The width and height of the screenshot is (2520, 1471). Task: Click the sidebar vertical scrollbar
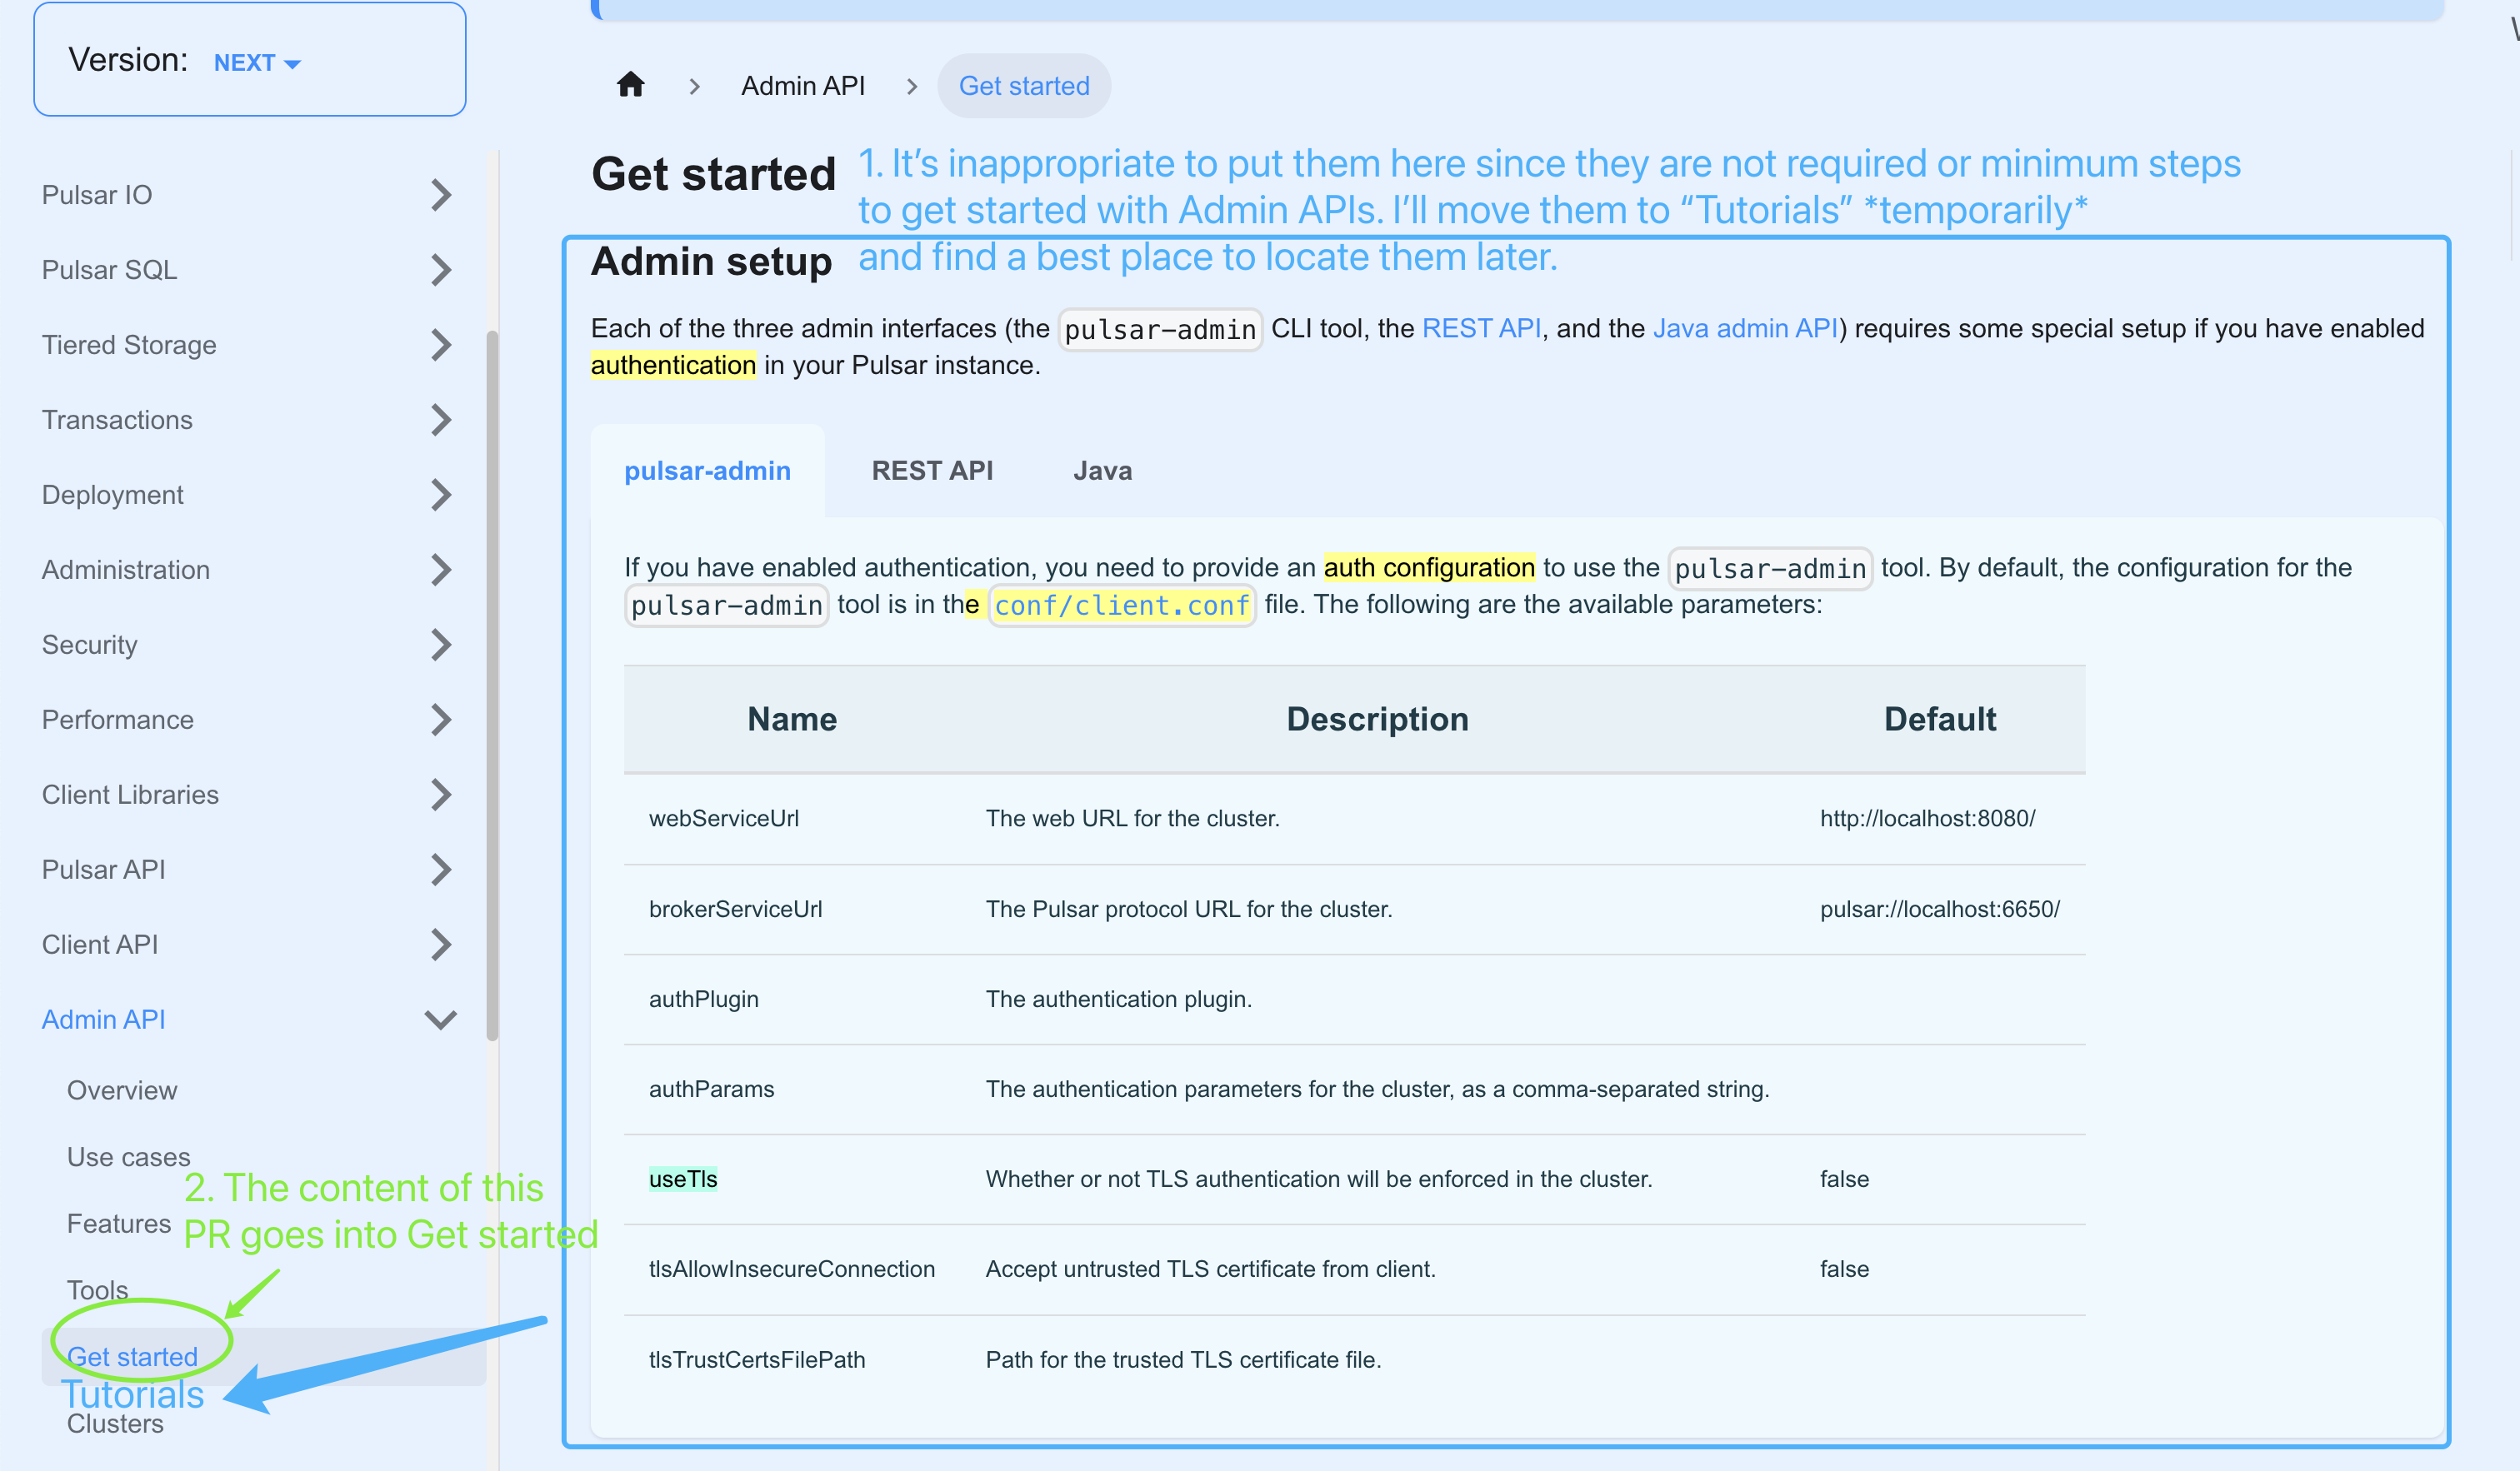click(492, 686)
